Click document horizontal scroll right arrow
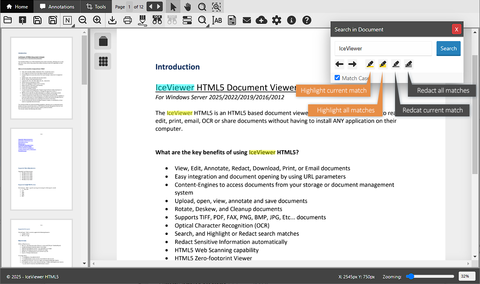Image resolution: width=480 pixels, height=284 pixels. click(468, 263)
